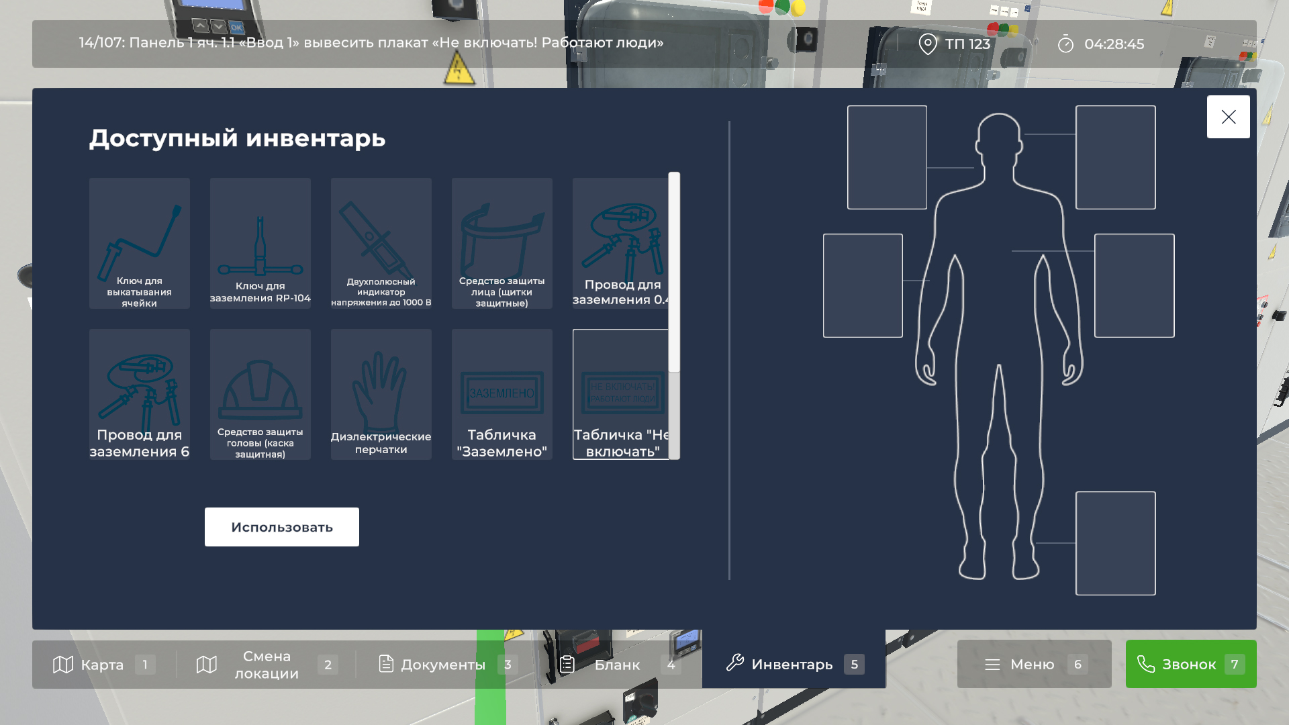
Task: Pick the dielectric gloves item
Action: pyautogui.click(x=381, y=394)
